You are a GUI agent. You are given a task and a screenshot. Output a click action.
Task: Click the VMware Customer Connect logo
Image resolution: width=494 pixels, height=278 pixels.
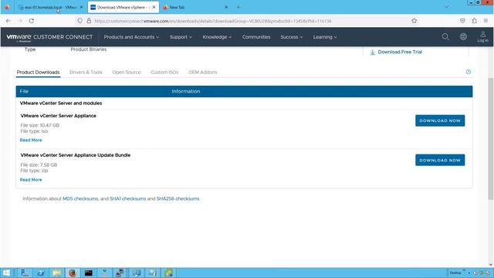coord(49,37)
